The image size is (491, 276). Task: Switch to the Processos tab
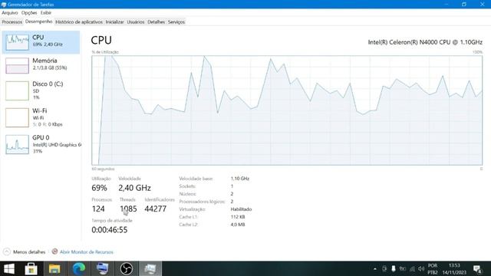tap(12, 22)
